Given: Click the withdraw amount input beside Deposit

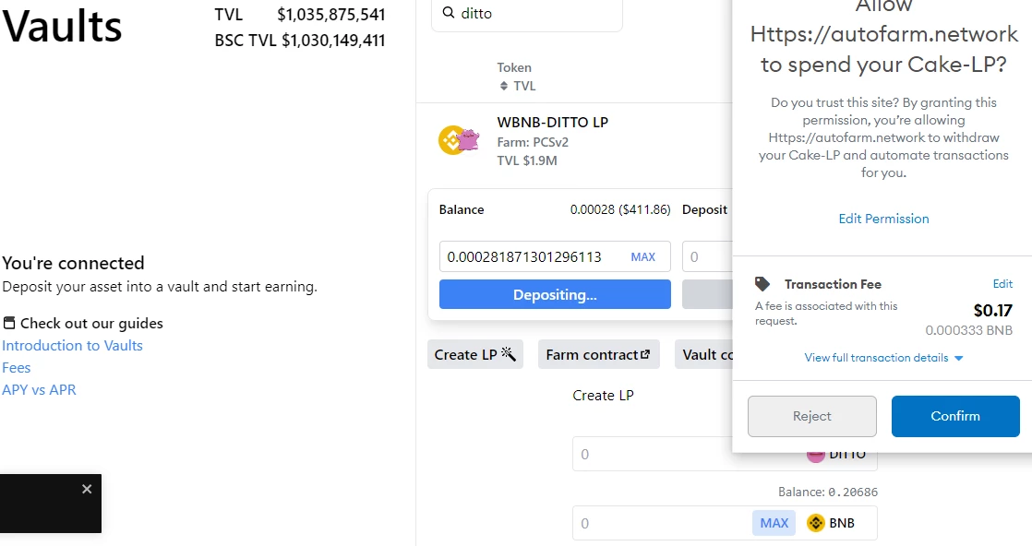Looking at the screenshot, I should (x=707, y=256).
